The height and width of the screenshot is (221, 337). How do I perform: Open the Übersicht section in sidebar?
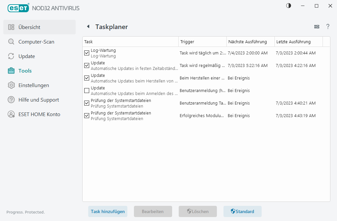click(x=30, y=27)
